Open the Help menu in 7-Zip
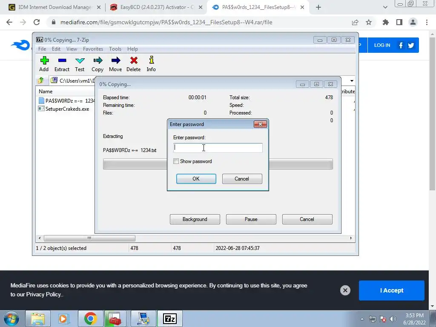Screen dimensions: 436x327 (x=133, y=49)
